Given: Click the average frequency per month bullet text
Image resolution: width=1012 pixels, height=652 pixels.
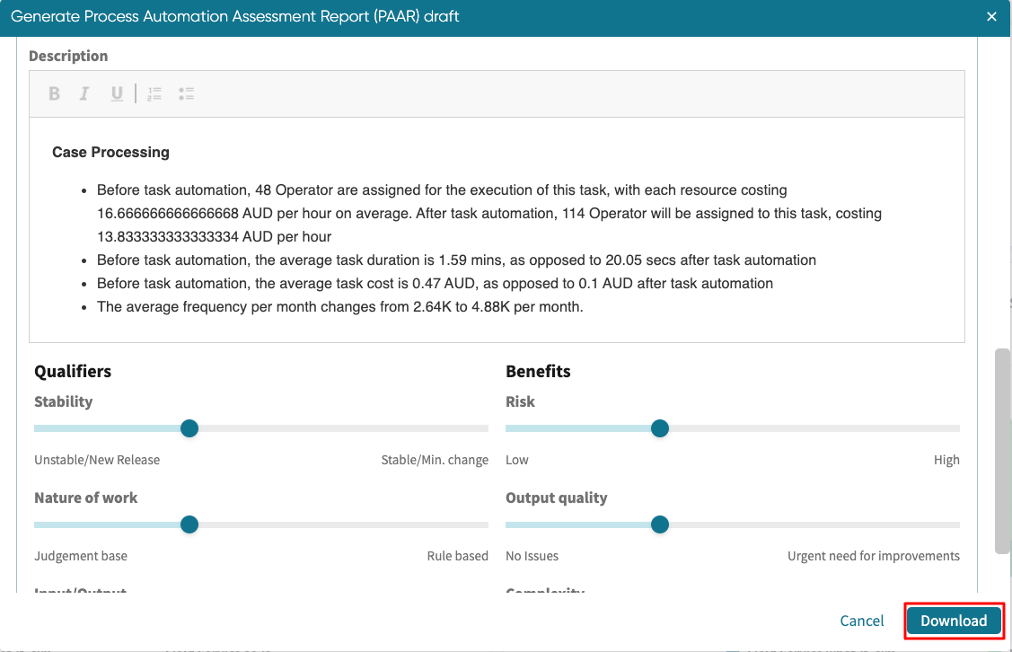Looking at the screenshot, I should (x=339, y=307).
